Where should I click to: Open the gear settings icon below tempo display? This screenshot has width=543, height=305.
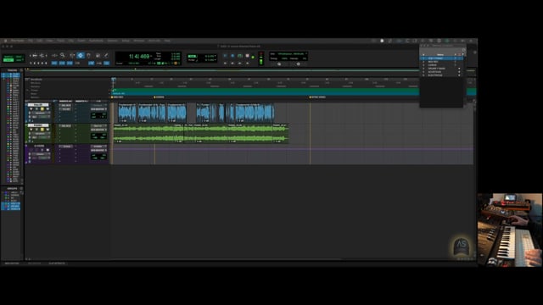(298, 64)
